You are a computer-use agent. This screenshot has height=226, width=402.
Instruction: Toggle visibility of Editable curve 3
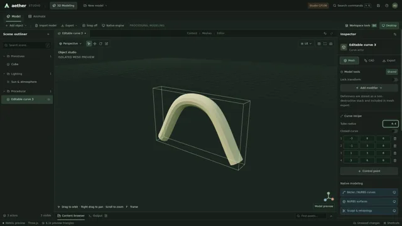[x=49, y=99]
